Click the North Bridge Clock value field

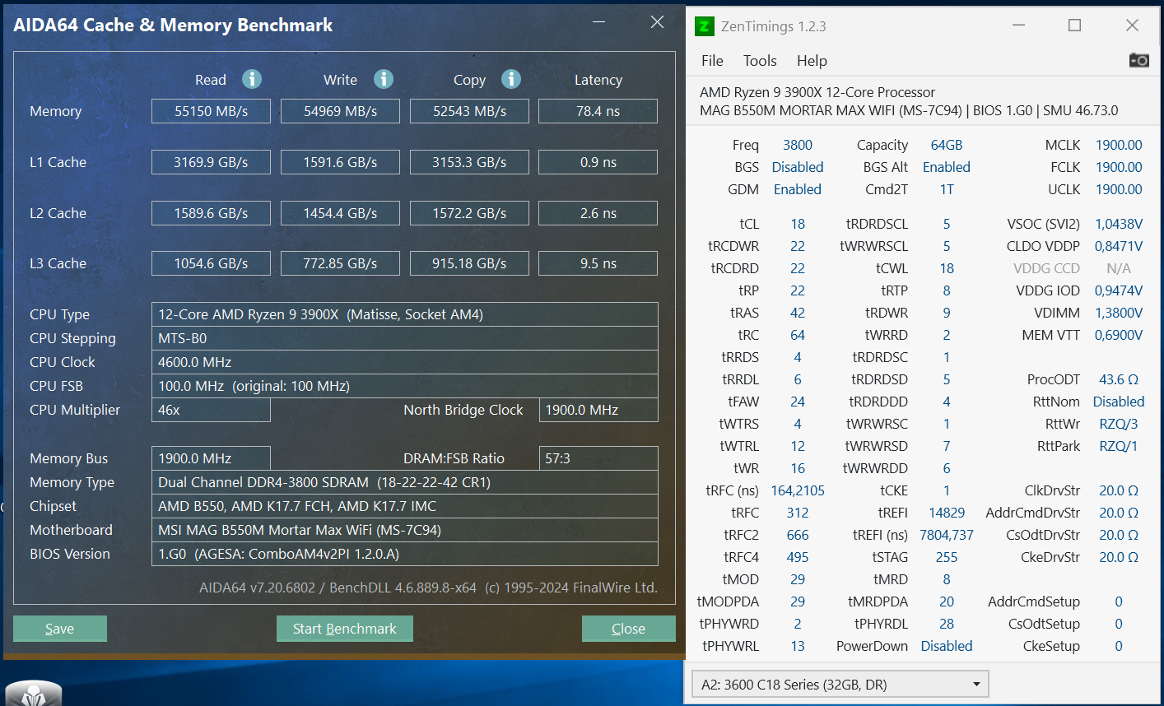(x=598, y=410)
